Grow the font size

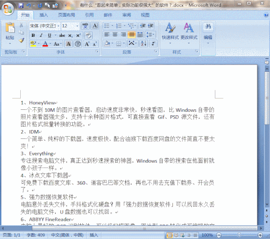pos(87,44)
